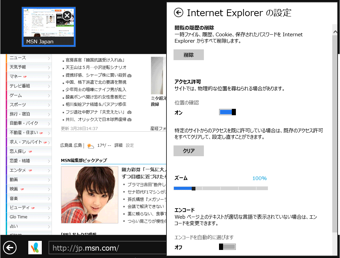Screen dimensions: 340x258
Task: Click the zoom slider track's unfilled part
Action: click(231, 188)
